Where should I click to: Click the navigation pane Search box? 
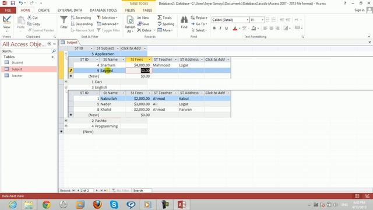coord(27,51)
